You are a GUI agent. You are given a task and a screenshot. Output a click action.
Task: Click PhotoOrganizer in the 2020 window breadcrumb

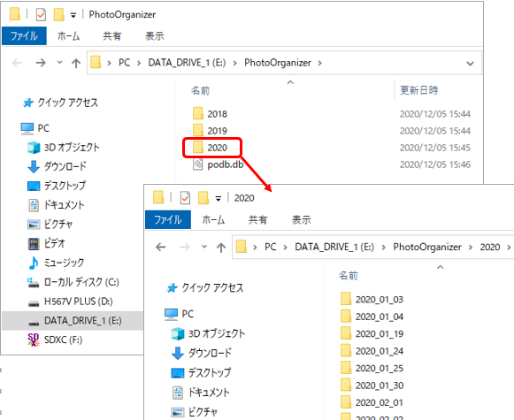pyautogui.click(x=427, y=247)
